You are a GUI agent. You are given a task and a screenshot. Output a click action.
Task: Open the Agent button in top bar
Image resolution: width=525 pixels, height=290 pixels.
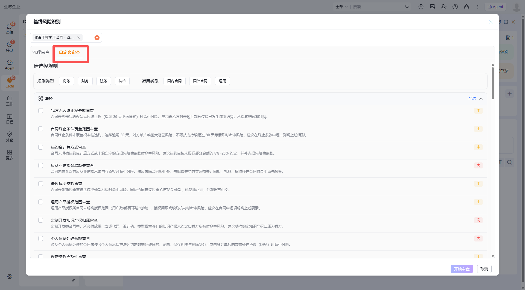[495, 7]
